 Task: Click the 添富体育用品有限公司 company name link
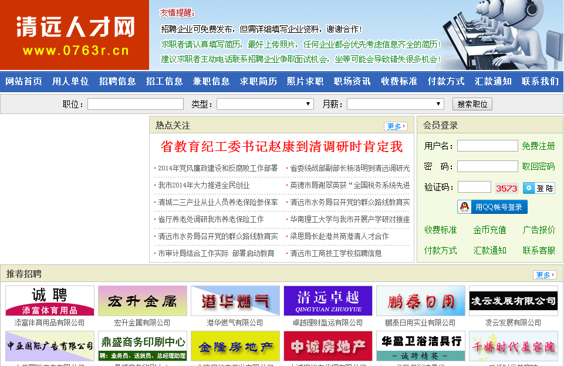coord(50,323)
